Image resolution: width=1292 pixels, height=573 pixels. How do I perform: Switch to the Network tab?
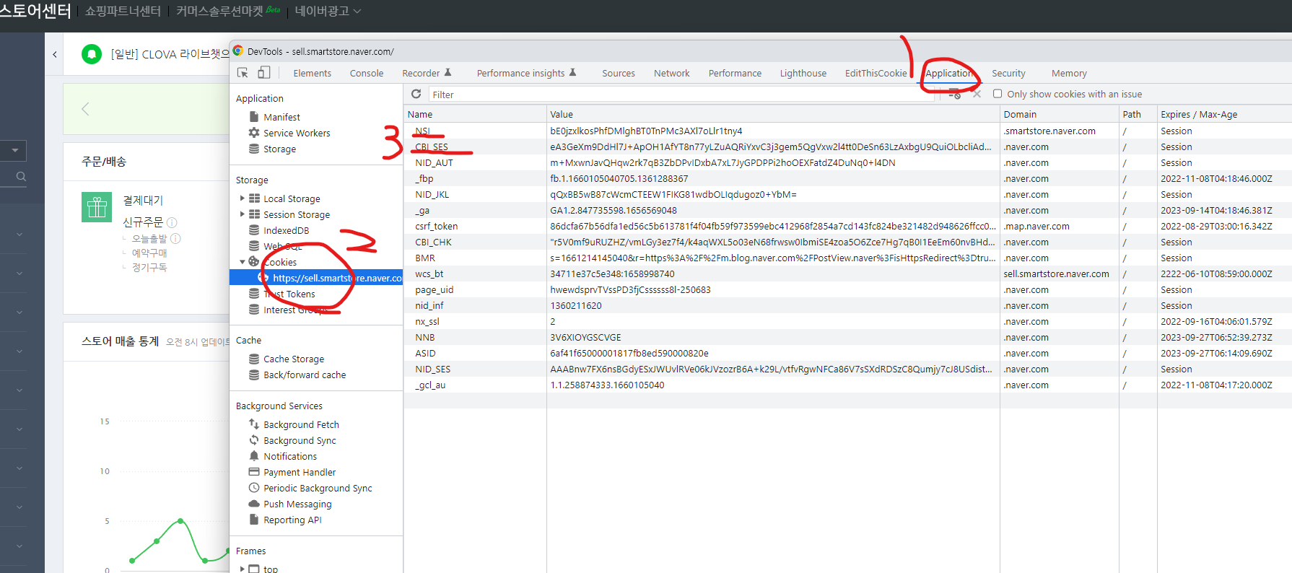click(x=671, y=73)
